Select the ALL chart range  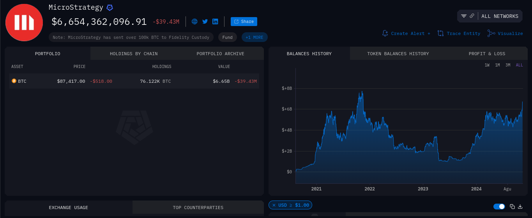520,65
